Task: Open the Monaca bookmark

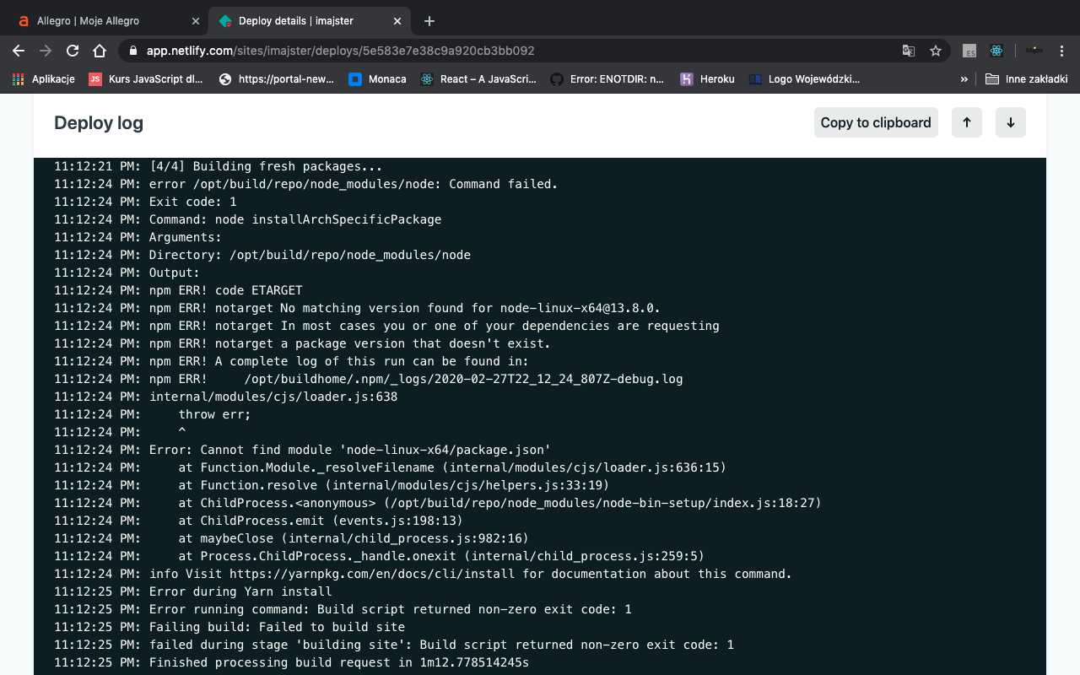Action: [376, 78]
